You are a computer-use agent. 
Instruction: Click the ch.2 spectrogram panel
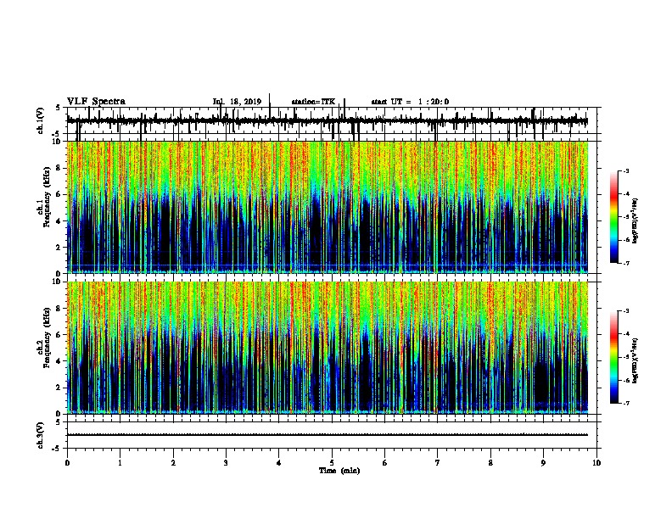point(328,348)
